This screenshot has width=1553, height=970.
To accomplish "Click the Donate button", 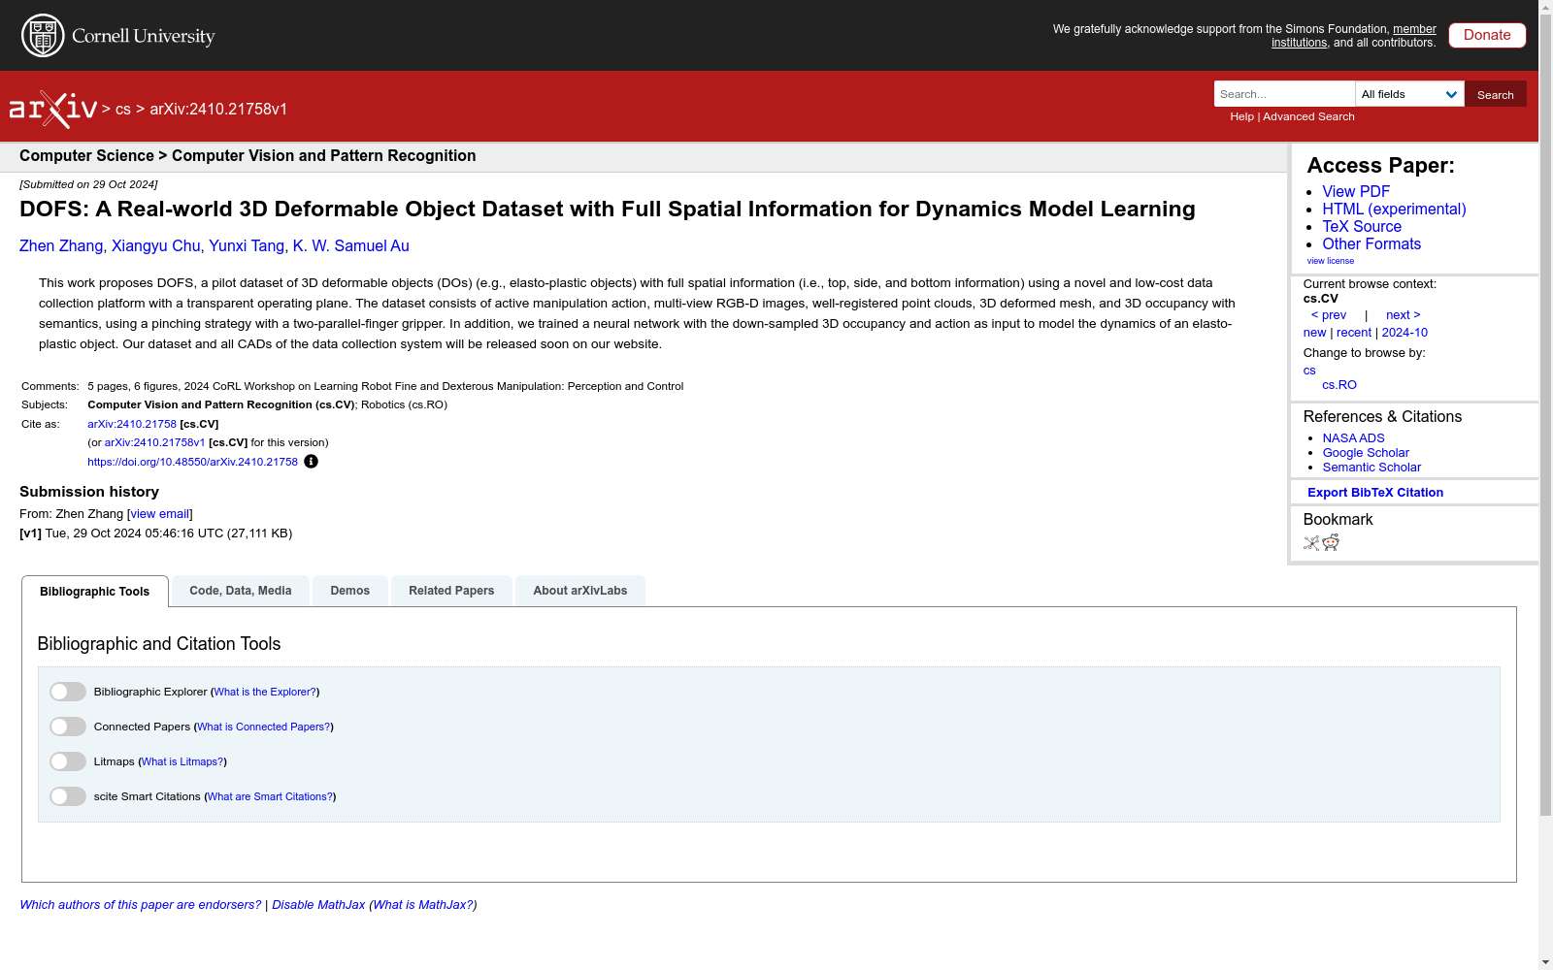I will [x=1487, y=35].
